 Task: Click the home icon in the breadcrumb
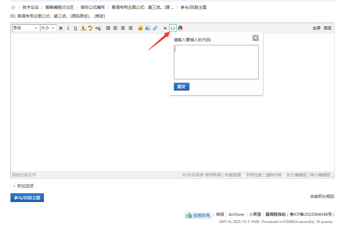pos(13,7)
